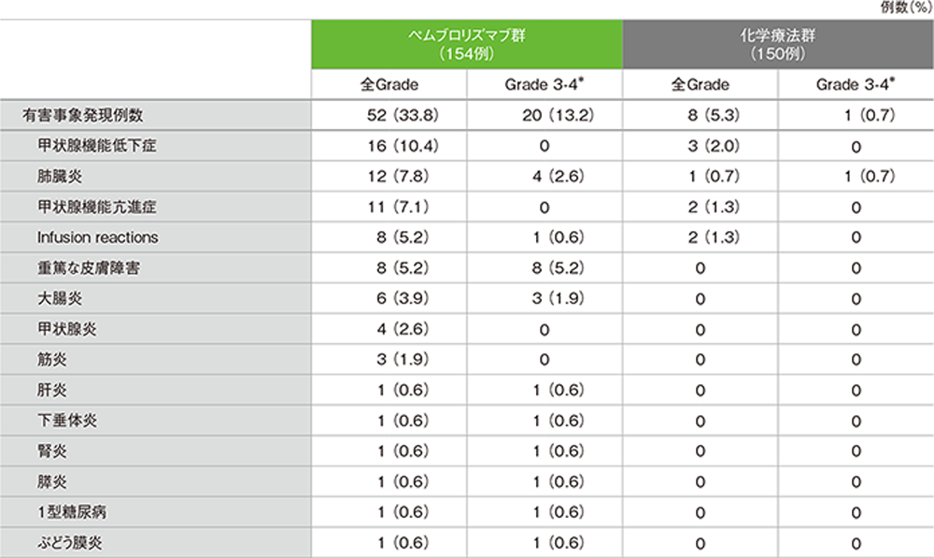Select the 12 (7.8) cell
Viewport: 934px width, 558px height.
point(398,176)
